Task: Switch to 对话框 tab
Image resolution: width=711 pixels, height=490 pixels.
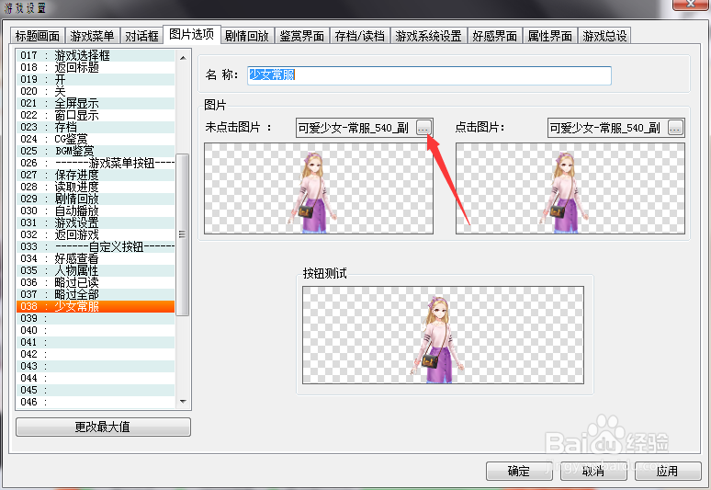Action: click(142, 36)
